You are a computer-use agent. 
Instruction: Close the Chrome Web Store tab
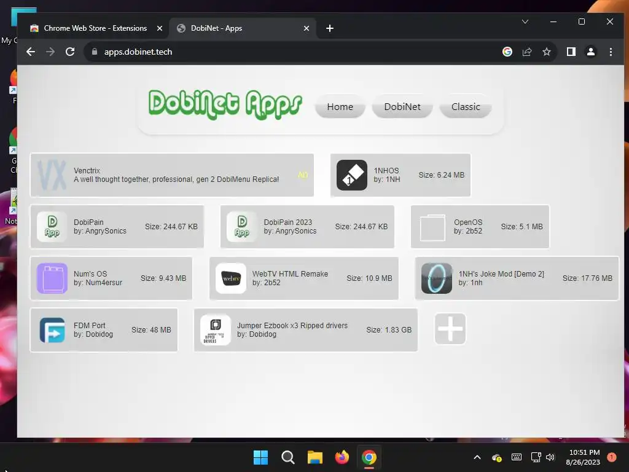pos(160,28)
